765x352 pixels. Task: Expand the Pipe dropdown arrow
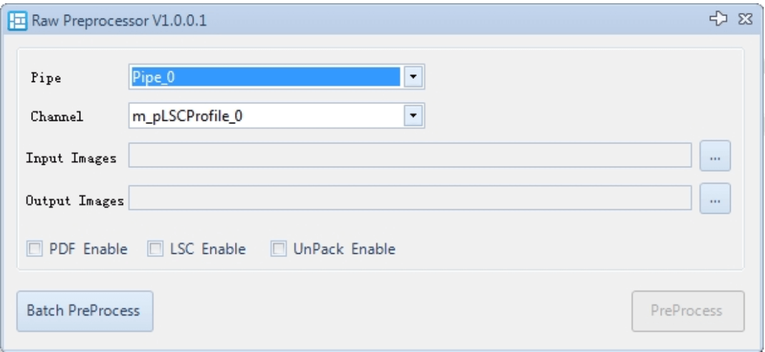coord(414,78)
